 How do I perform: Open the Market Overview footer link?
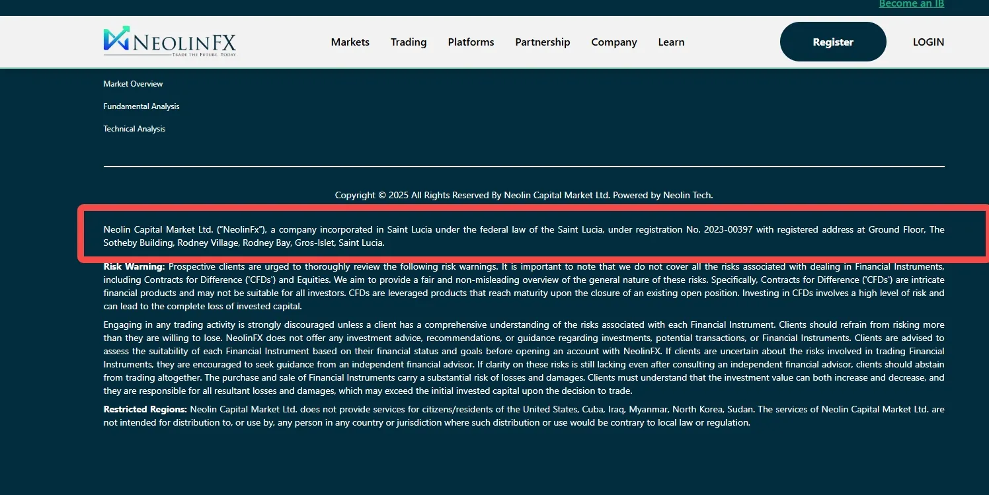point(133,84)
